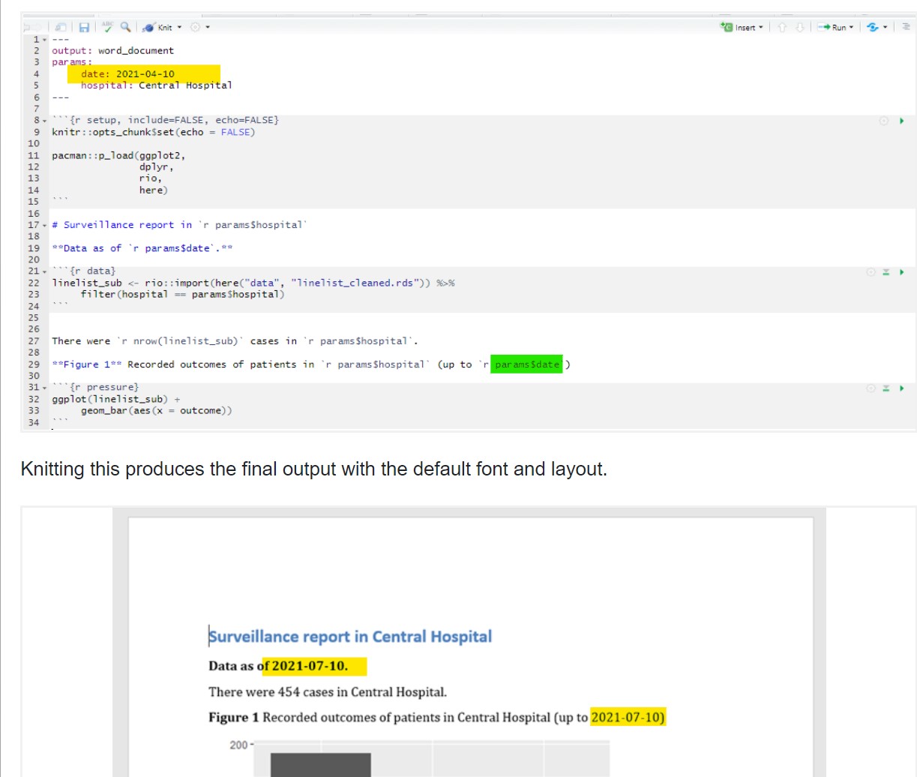Run the pressure chunk green arrow
The image size is (917, 777).
click(902, 387)
